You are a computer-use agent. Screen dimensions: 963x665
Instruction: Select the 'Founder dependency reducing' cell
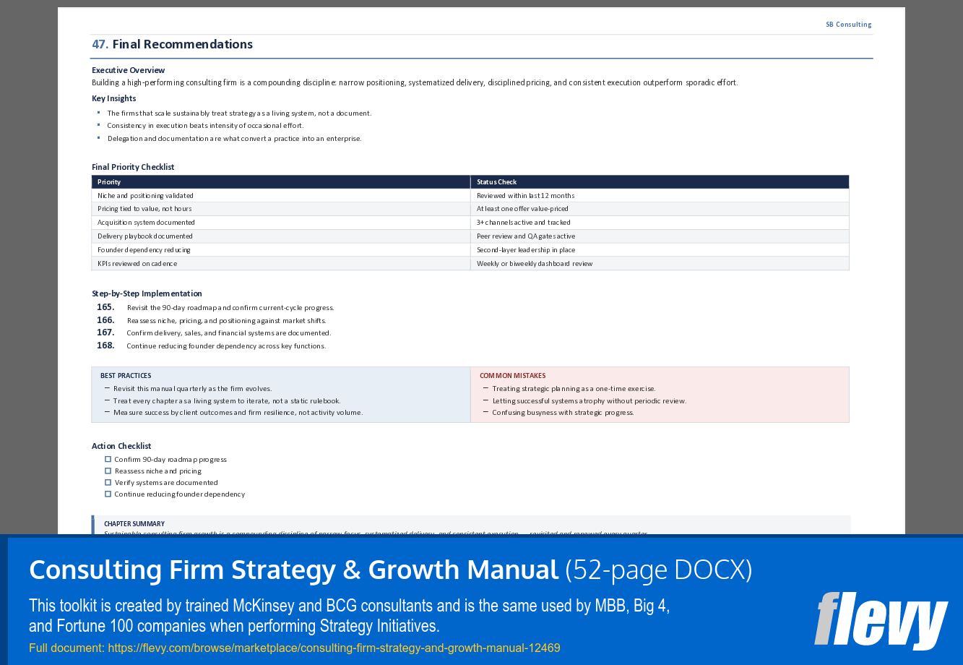click(x=281, y=250)
